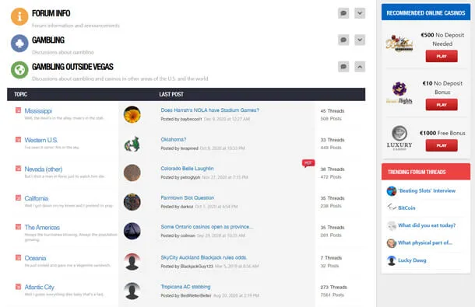Viewport: 475px width, 307px height.
Task: Click the chat bubble icon beside Gambling
Action: tap(343, 40)
